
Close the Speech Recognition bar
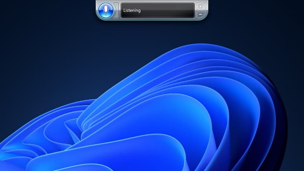201,6
